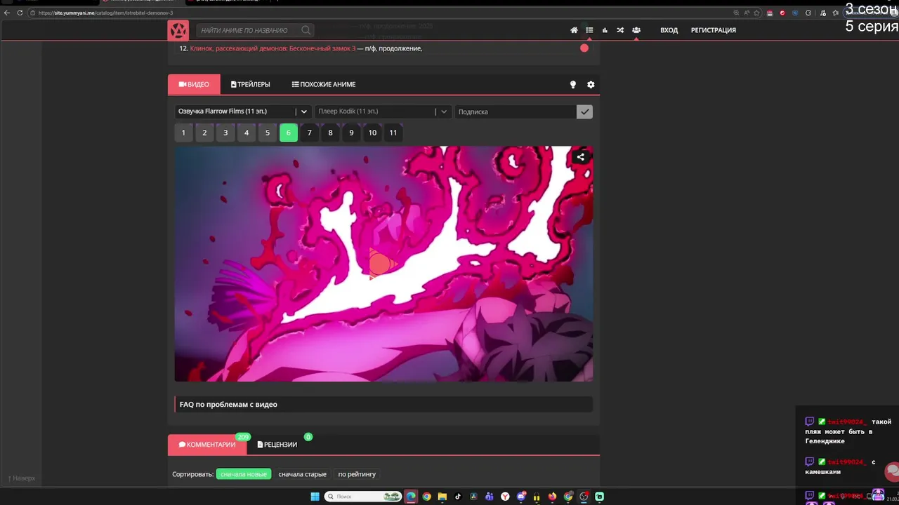Screen dimensions: 899x505
Task: Select episode 5
Action: tap(268, 133)
